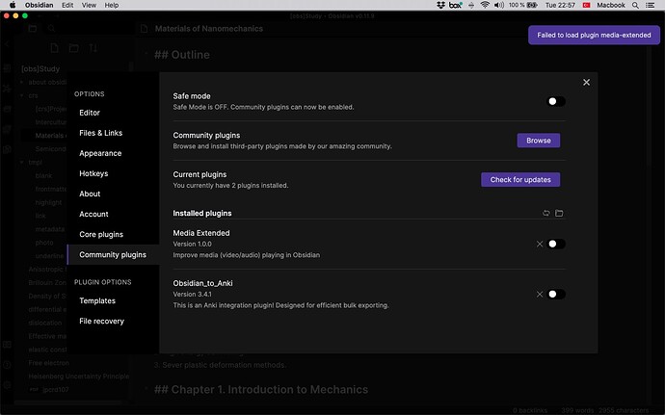This screenshot has width=665, height=415.
Task: Click the clock showing Tue 22:57
Action: tap(560, 5)
